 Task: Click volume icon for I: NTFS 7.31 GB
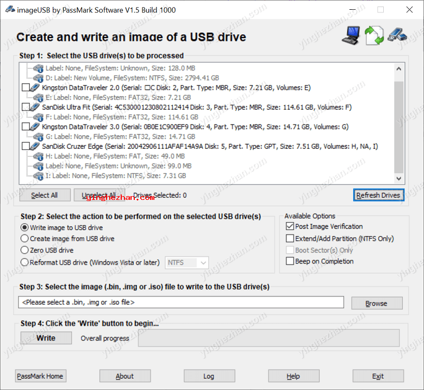[x=39, y=175]
